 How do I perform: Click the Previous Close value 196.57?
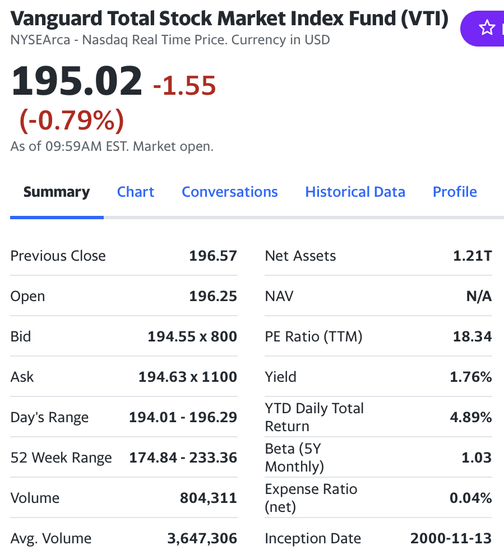click(213, 256)
